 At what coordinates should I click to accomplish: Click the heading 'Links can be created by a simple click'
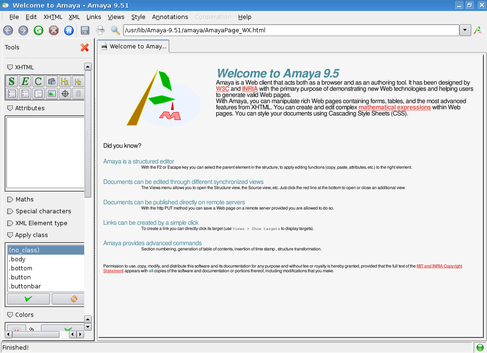click(x=151, y=223)
